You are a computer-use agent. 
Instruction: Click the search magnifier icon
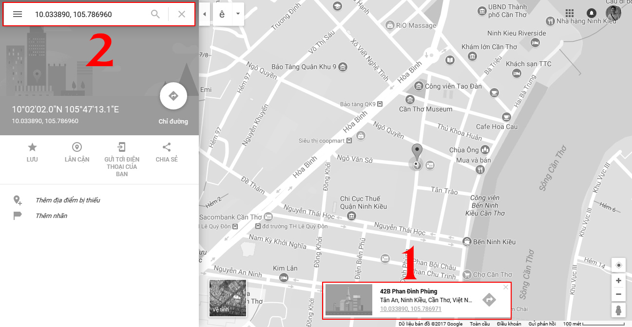155,14
